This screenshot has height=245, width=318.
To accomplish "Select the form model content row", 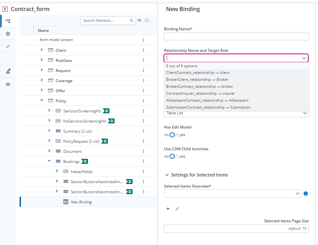I will (x=88, y=40).
